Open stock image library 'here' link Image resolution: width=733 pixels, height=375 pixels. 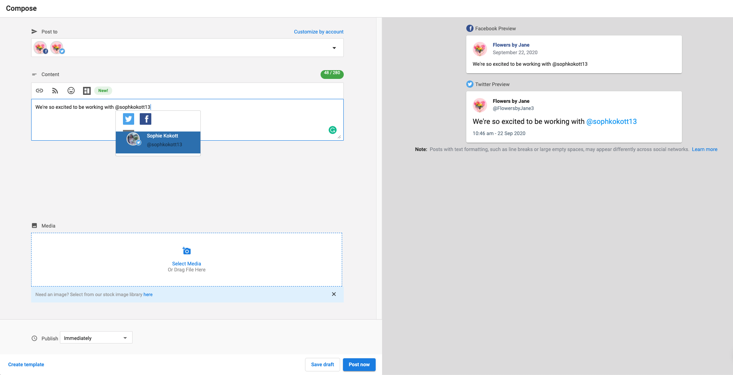(148, 295)
